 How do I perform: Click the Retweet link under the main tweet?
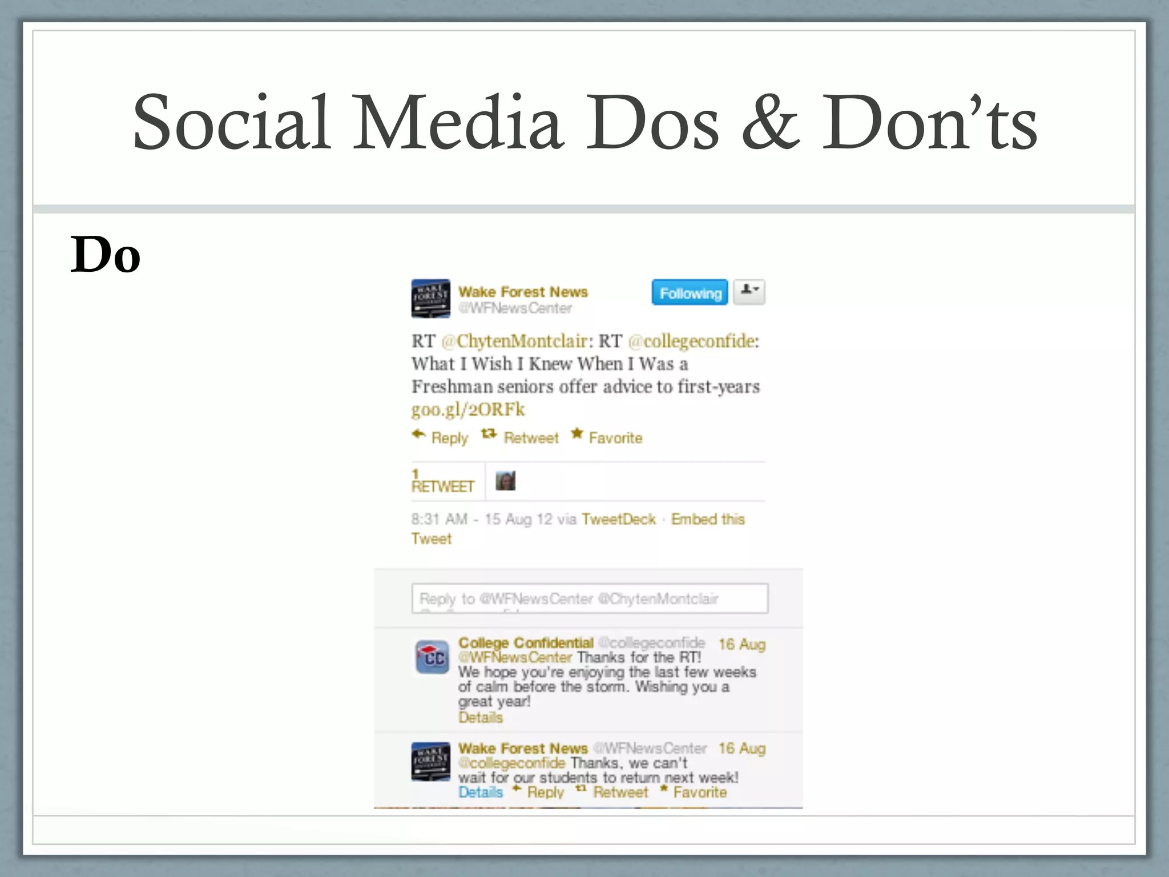(x=531, y=438)
